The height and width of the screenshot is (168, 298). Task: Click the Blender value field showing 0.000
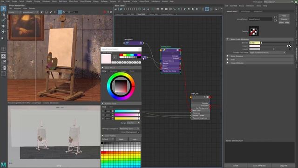[255, 43]
